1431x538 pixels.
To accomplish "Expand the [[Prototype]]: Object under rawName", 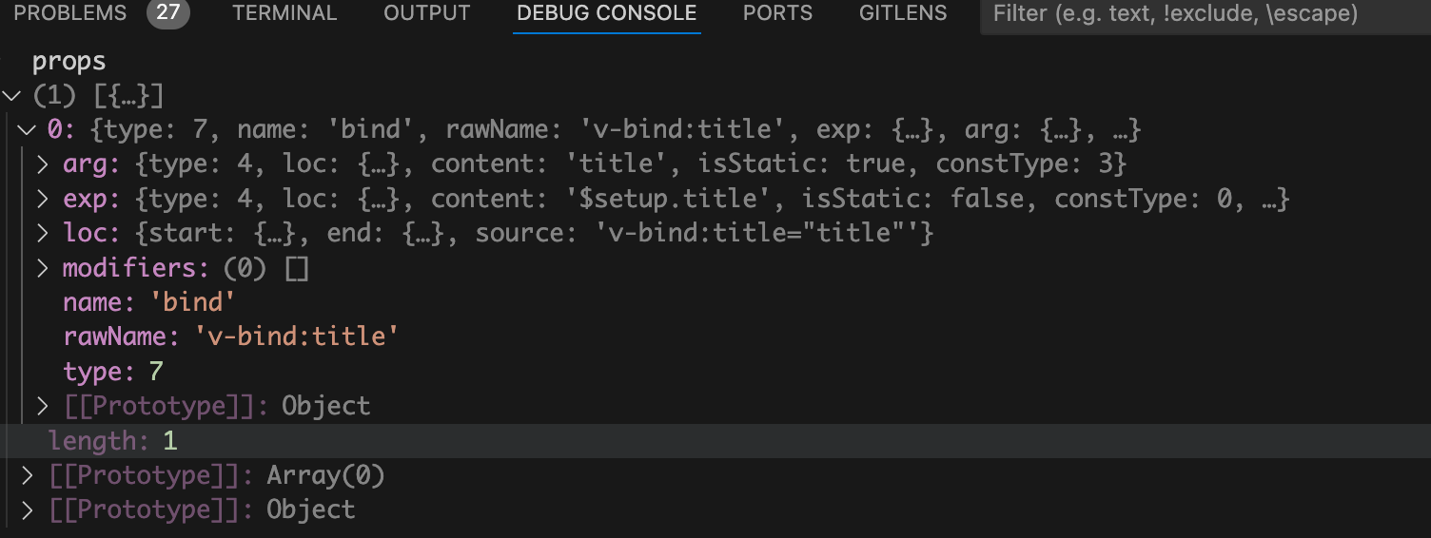I will coord(42,407).
